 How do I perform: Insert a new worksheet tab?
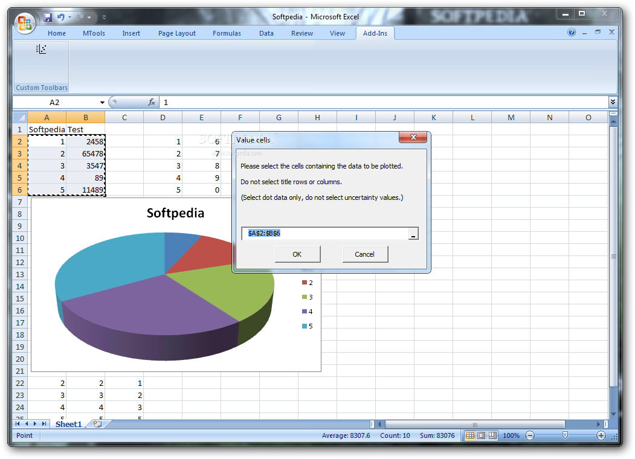coord(98,424)
